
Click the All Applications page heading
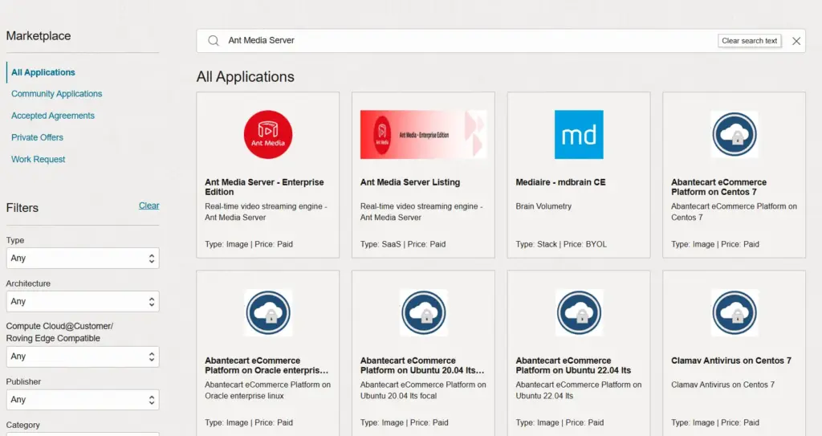(246, 76)
